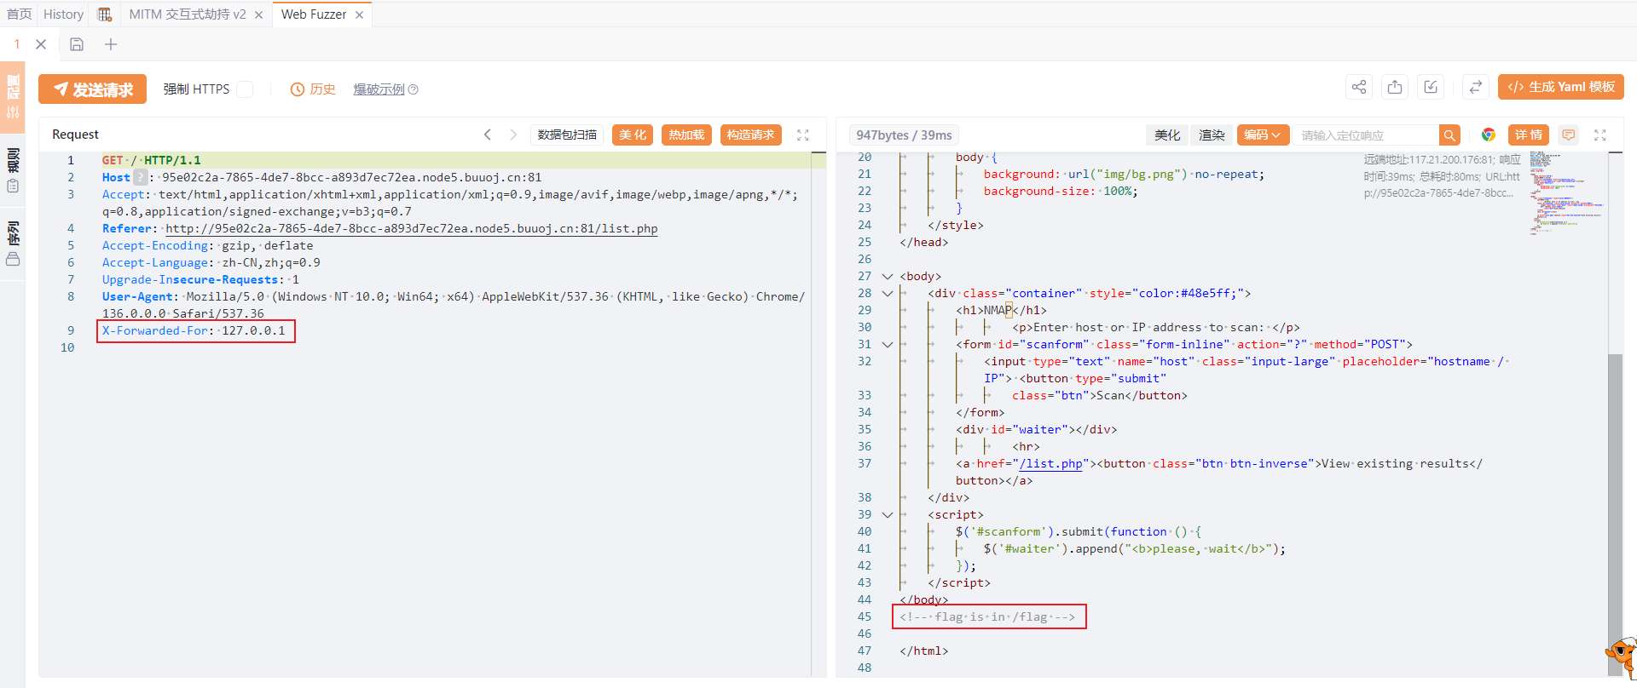This screenshot has height=688, width=1637.
Task: Click the X-Forwarded-For header line
Action: click(x=194, y=330)
